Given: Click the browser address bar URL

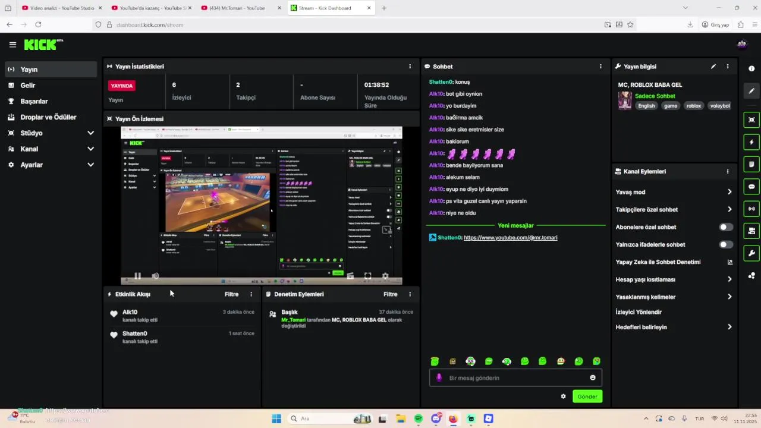Looking at the screenshot, I should click(150, 25).
